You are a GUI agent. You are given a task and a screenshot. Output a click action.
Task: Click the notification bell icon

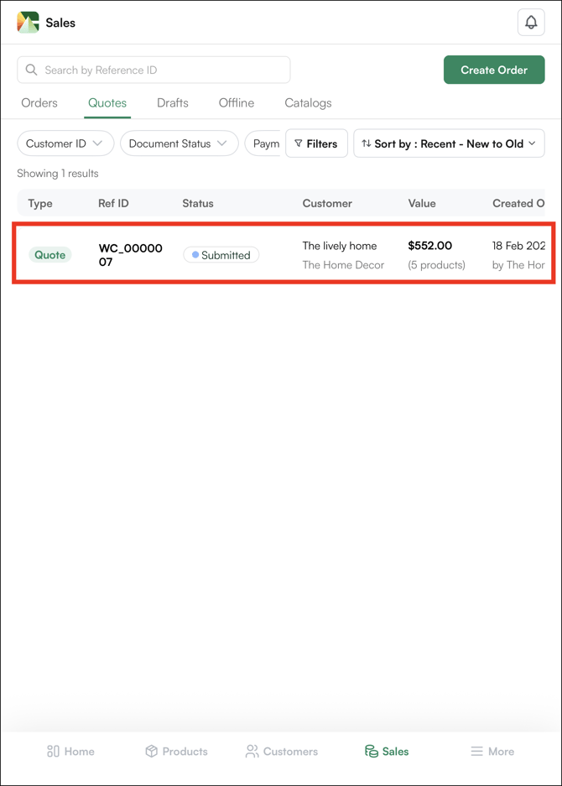[x=531, y=23]
